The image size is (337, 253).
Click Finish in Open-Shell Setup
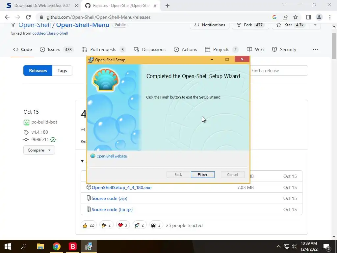point(202,175)
